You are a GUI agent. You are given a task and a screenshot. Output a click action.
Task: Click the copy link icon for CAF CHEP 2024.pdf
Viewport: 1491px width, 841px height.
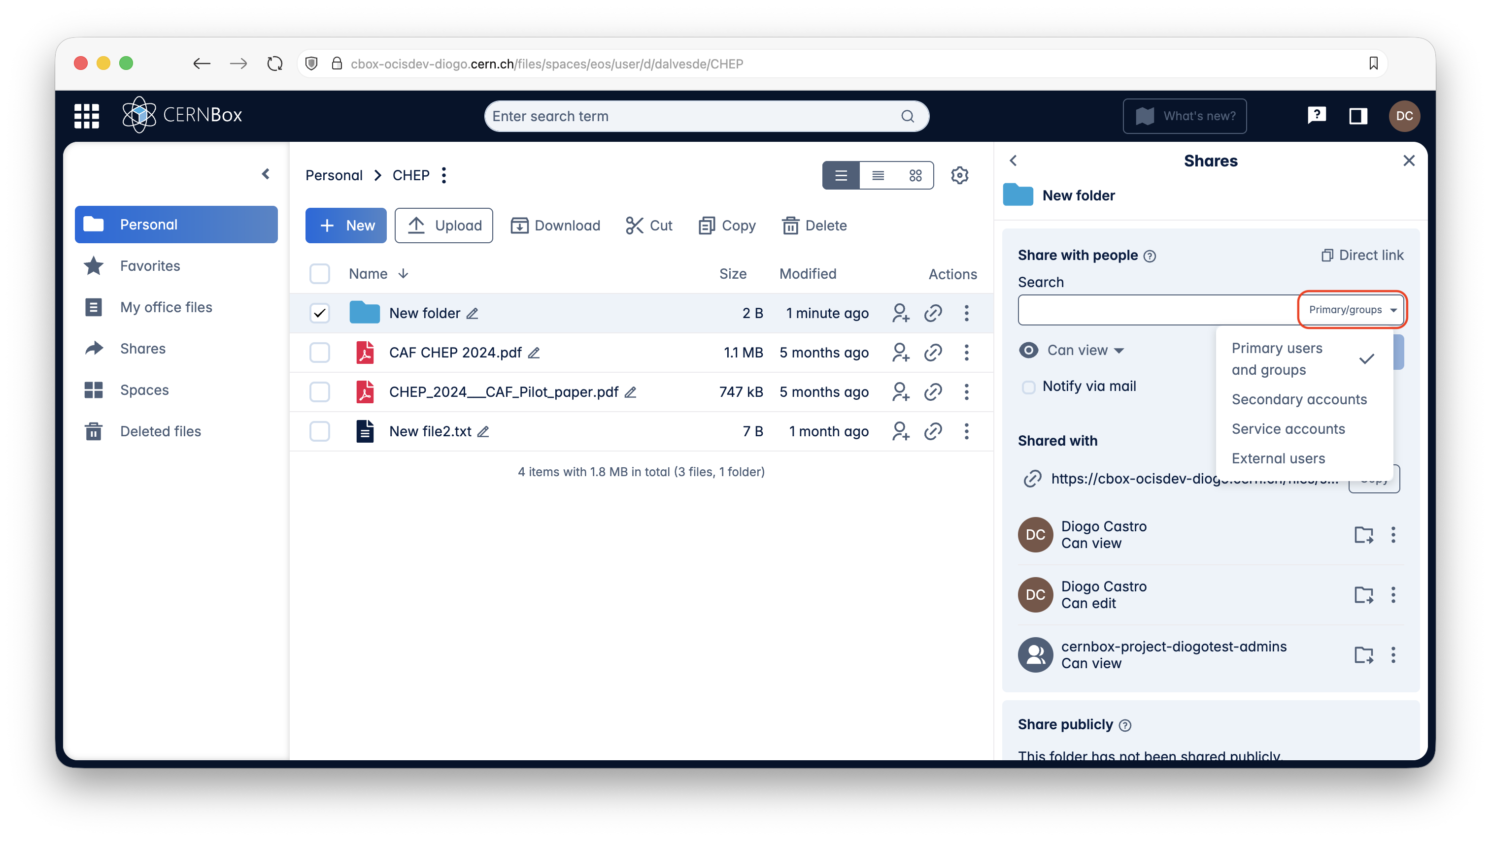click(x=933, y=352)
